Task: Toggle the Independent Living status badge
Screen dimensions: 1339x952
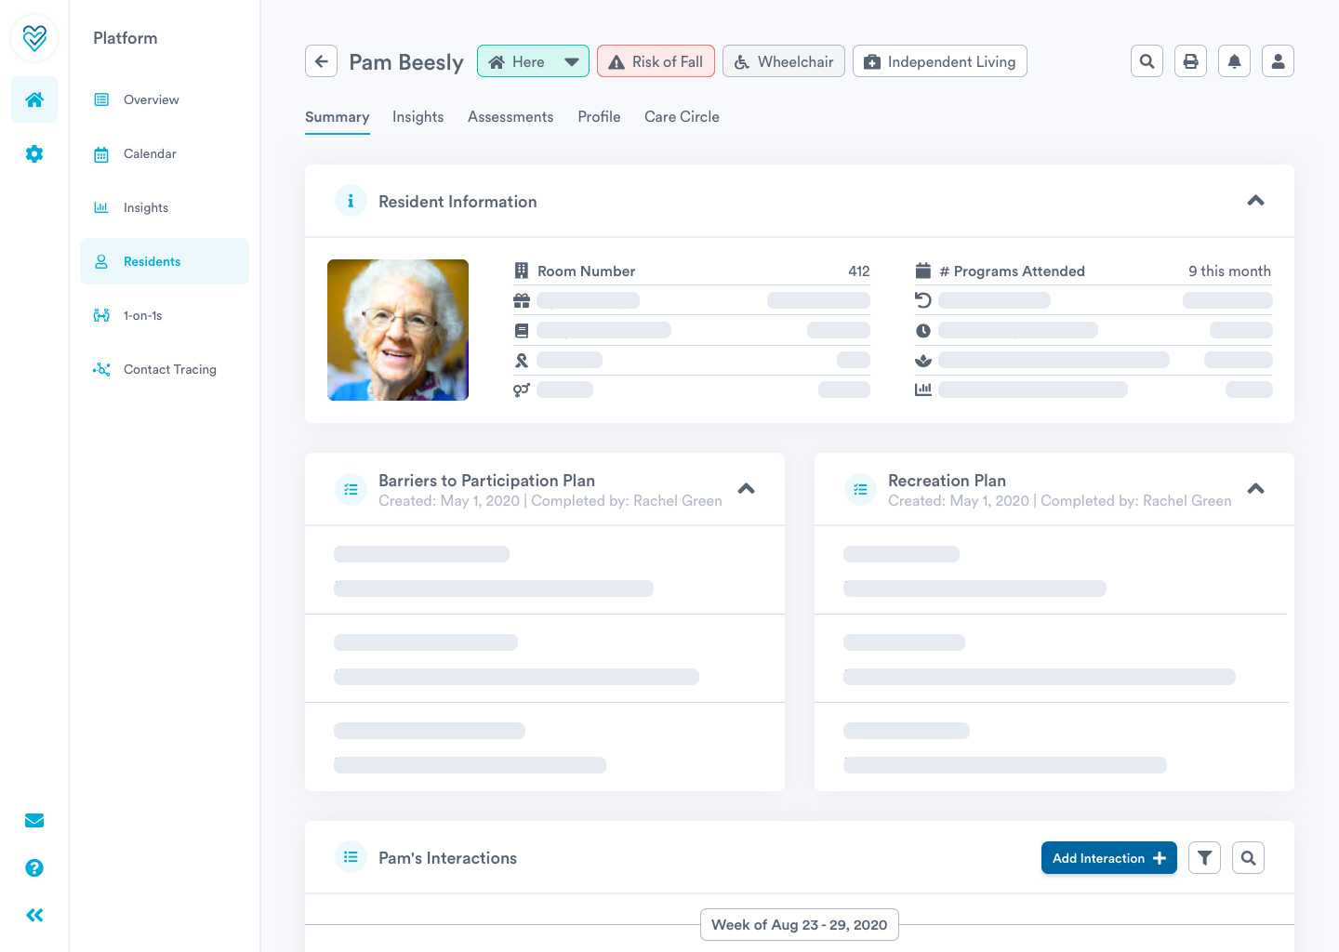Action: point(939,60)
